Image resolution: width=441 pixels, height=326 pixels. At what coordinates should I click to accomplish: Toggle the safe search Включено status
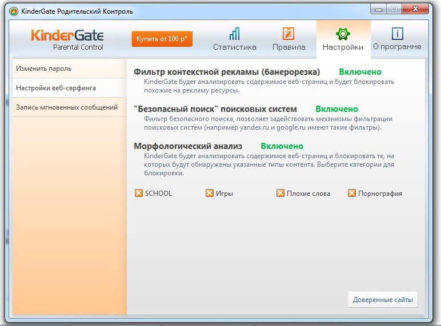point(336,109)
